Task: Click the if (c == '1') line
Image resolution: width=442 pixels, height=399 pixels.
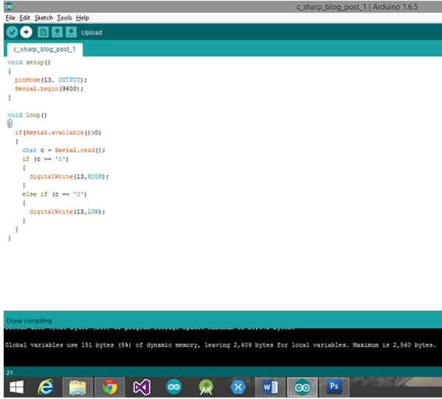Action: click(x=45, y=159)
